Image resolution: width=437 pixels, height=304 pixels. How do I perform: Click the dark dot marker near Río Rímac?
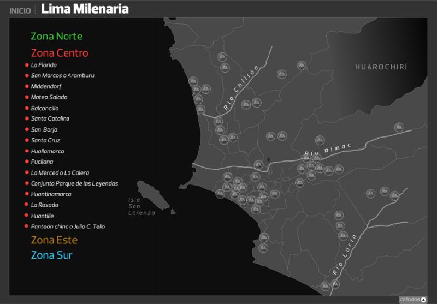tap(268, 160)
